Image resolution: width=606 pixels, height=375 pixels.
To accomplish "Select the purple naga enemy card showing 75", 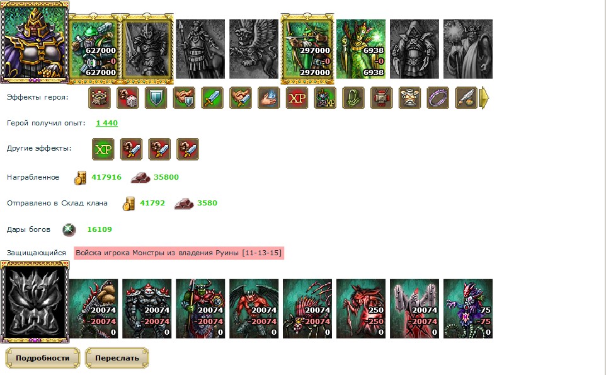I will 468,309.
